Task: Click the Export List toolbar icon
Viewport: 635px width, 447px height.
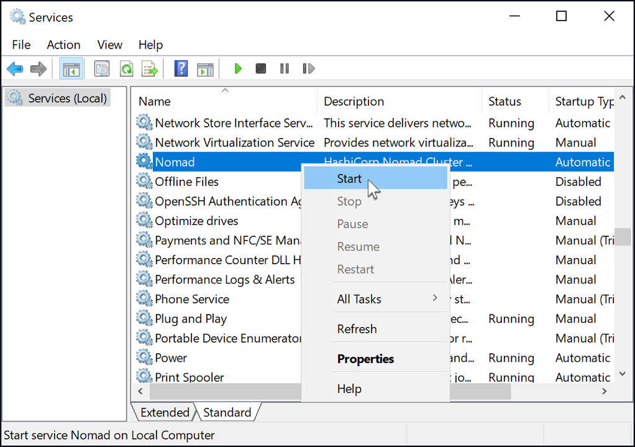Action: point(150,68)
